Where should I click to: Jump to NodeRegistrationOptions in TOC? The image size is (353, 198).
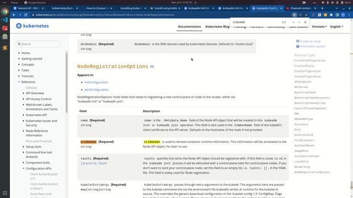tap(312, 172)
